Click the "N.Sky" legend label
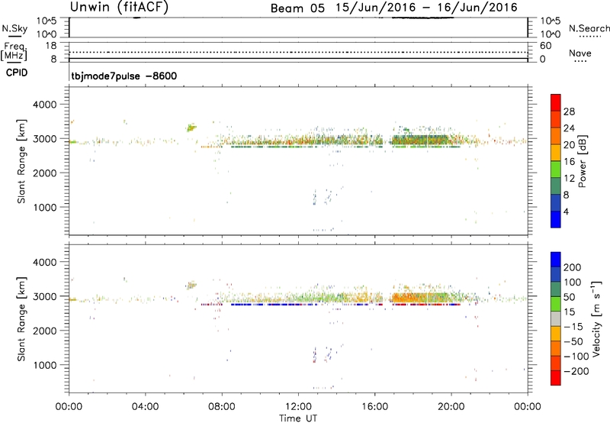 pyautogui.click(x=14, y=28)
